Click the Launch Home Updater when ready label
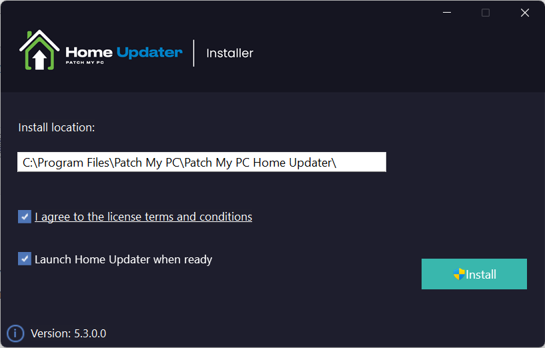The height and width of the screenshot is (348, 545). point(123,259)
